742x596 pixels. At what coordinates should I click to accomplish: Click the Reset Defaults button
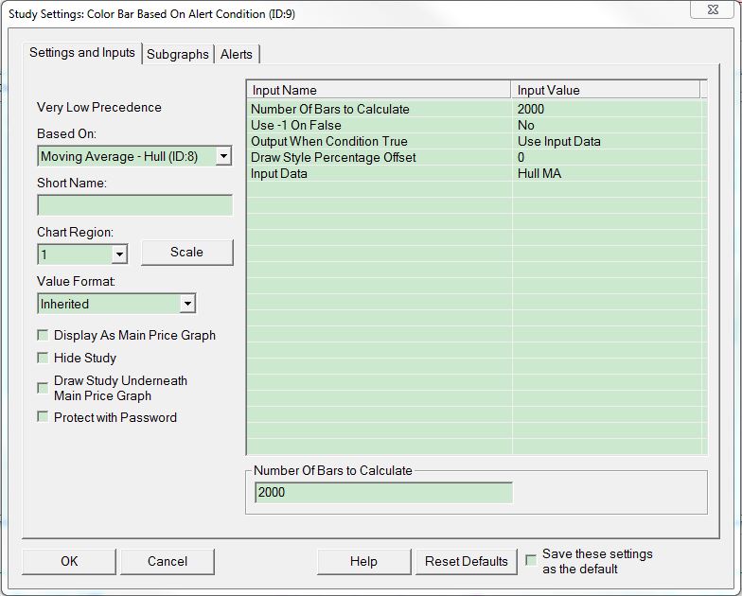[x=467, y=561]
